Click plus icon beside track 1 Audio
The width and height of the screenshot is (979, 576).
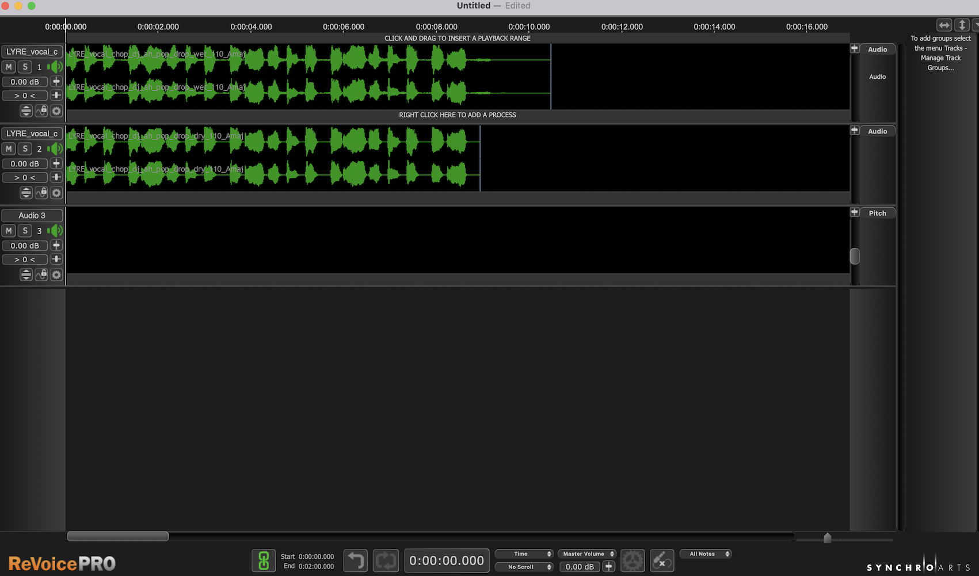(x=855, y=49)
